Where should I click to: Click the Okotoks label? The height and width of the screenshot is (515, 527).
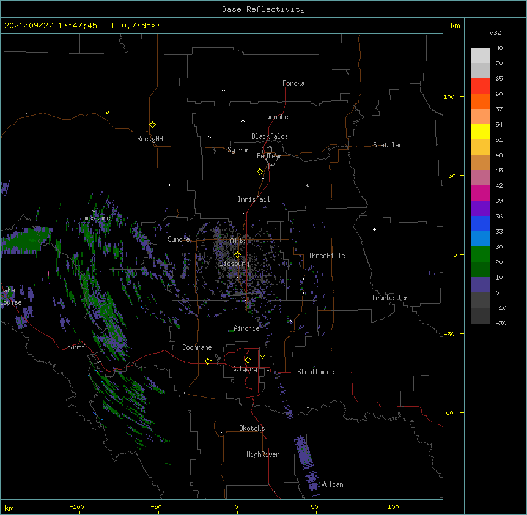(x=252, y=428)
